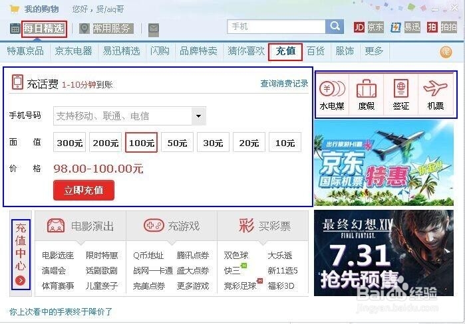Image resolution: width=465 pixels, height=324 pixels.
Task: Click the 电影演出 mask icon
Action: pos(56,226)
